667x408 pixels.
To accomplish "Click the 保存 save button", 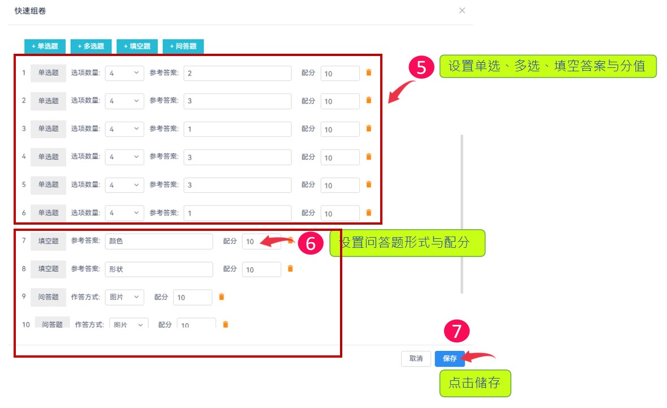I will click(449, 358).
